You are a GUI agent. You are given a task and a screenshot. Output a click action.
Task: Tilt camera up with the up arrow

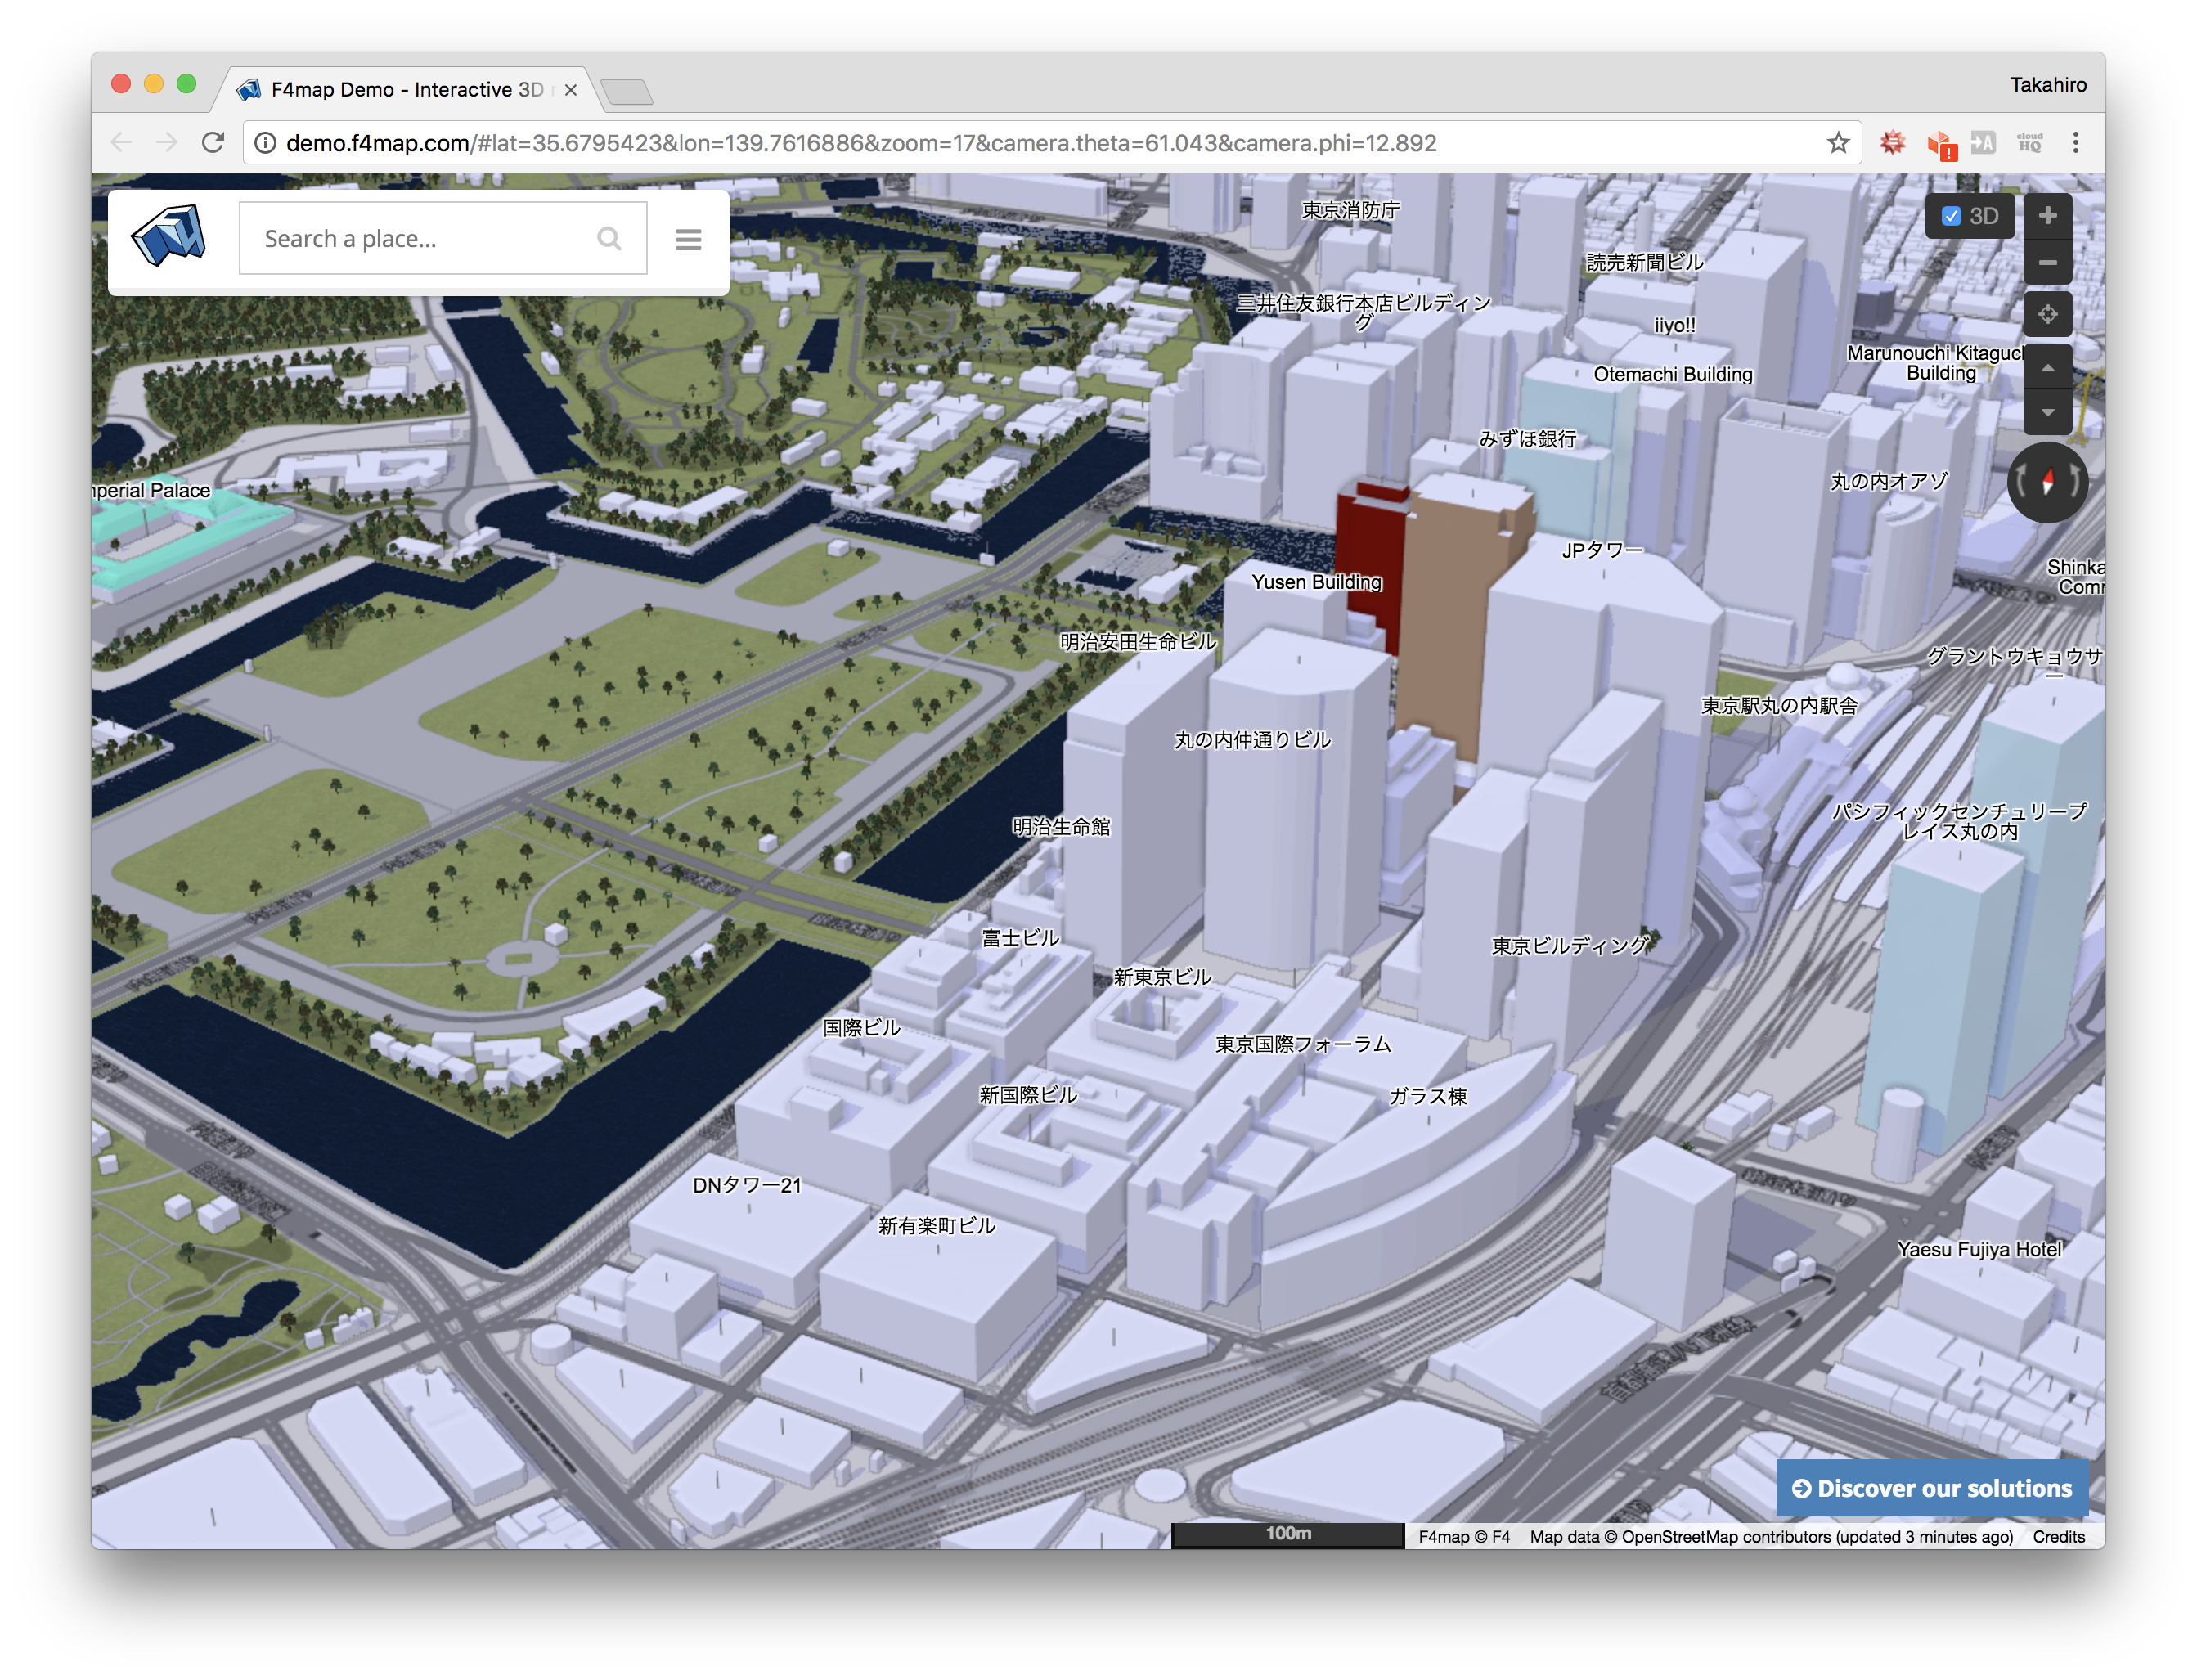2047,367
